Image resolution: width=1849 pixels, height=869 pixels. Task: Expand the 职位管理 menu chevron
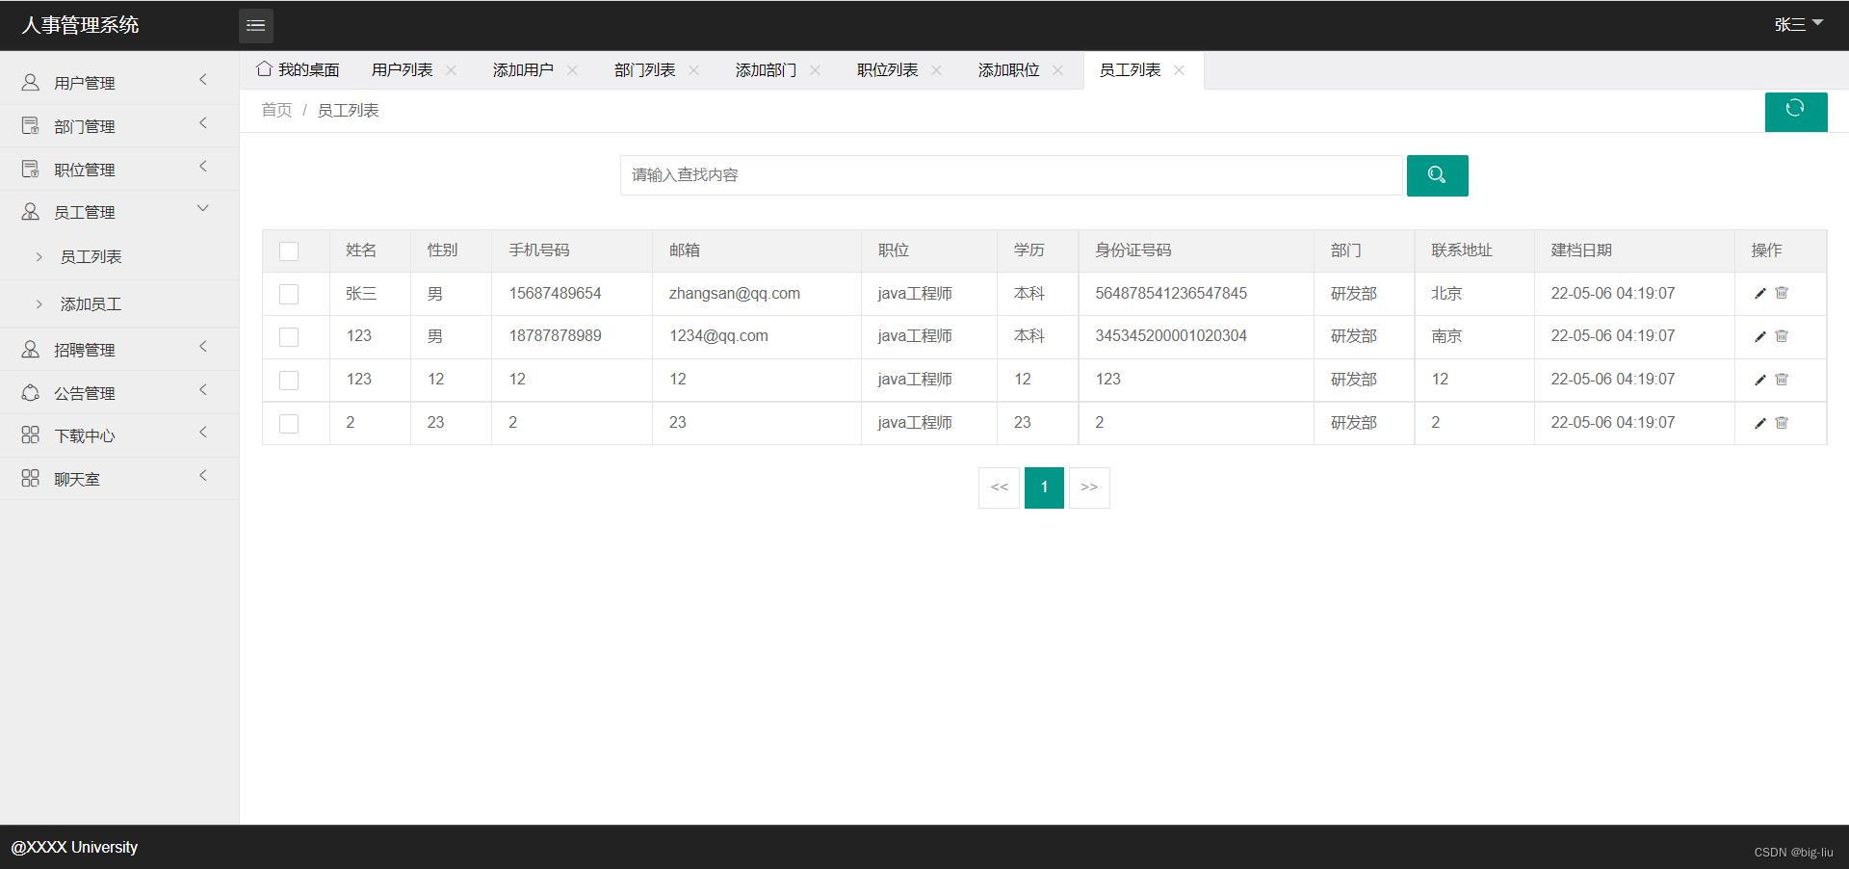(203, 167)
